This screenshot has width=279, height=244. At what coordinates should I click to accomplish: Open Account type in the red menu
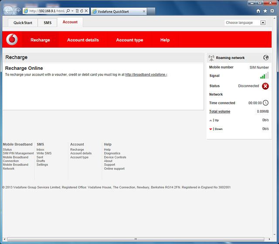(129, 40)
